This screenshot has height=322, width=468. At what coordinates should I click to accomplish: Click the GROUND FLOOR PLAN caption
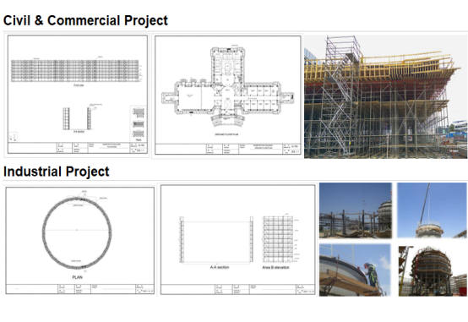point(226,134)
